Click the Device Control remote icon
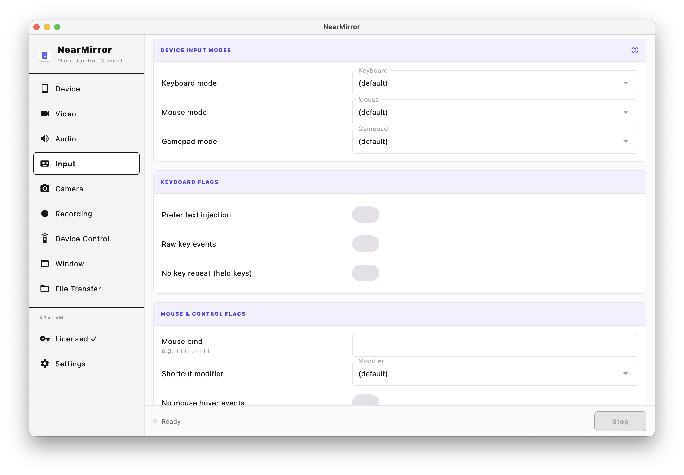 45,239
